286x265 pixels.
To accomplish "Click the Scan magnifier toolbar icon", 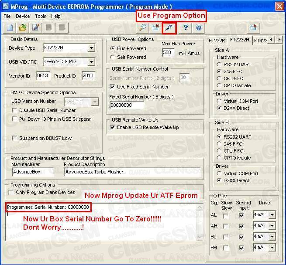I will (x=142, y=28).
